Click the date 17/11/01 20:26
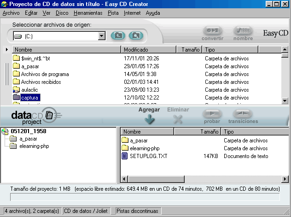The image size is (291, 217). (x=141, y=59)
